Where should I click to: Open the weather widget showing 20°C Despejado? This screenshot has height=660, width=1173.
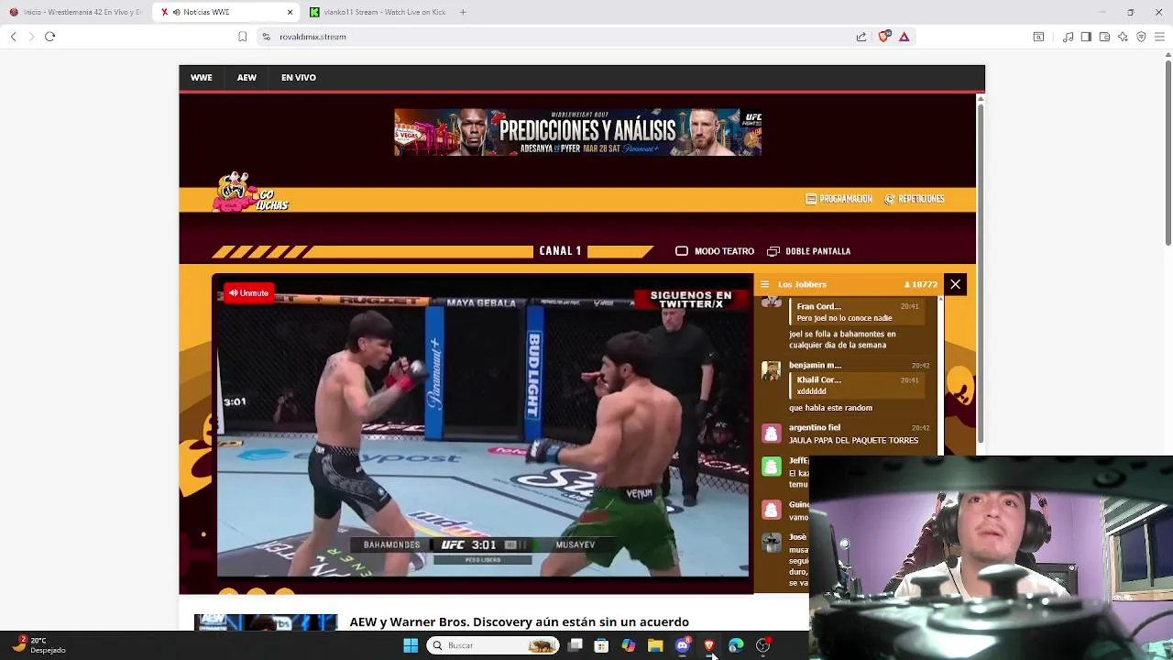[x=38, y=645]
